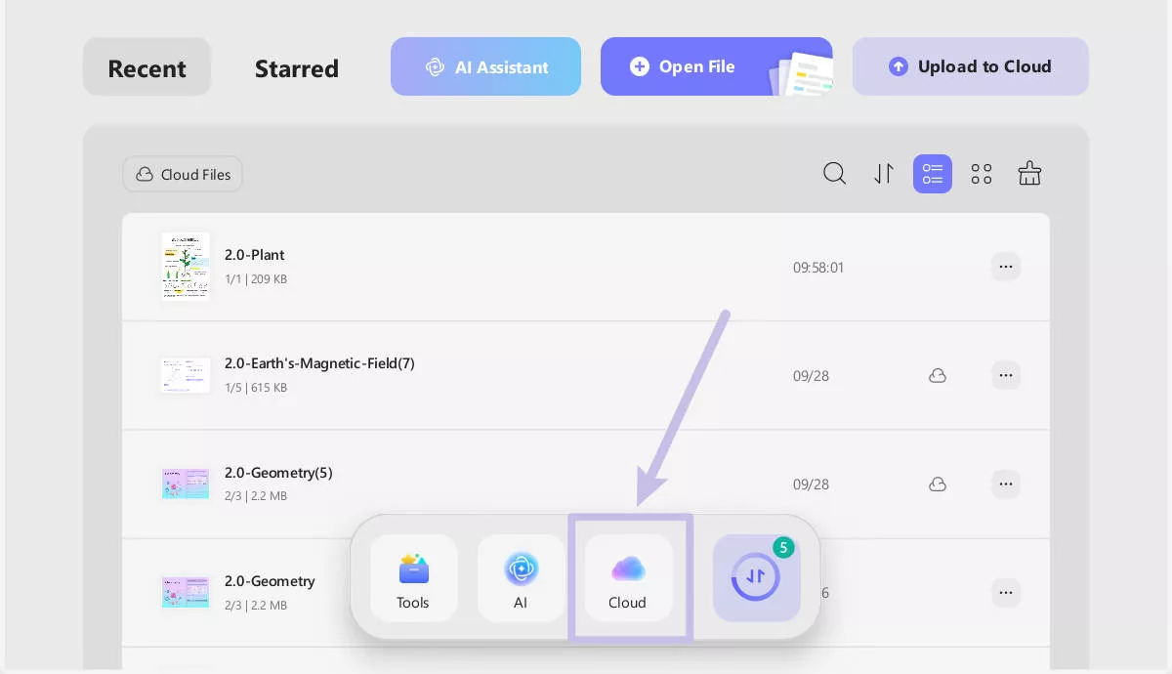Click the 09:58:01 timestamp
Screen dimensions: 1172x674
(818, 267)
